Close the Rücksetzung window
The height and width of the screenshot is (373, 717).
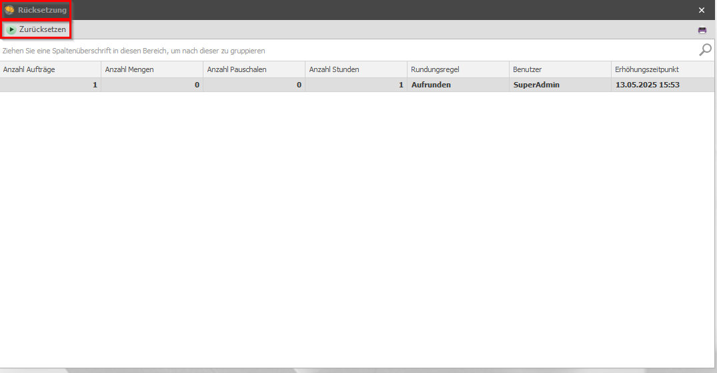tap(702, 10)
